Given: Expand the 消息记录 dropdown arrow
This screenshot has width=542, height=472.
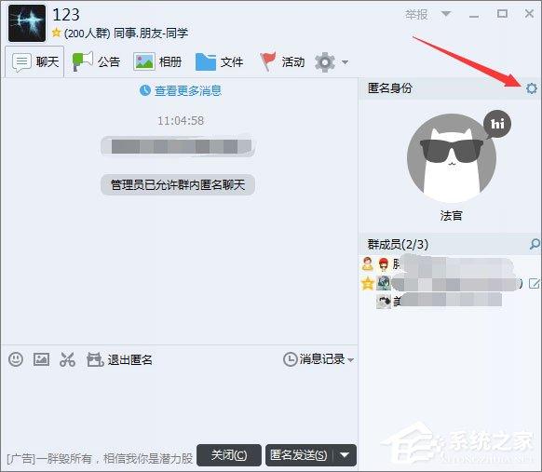Looking at the screenshot, I should point(351,360).
